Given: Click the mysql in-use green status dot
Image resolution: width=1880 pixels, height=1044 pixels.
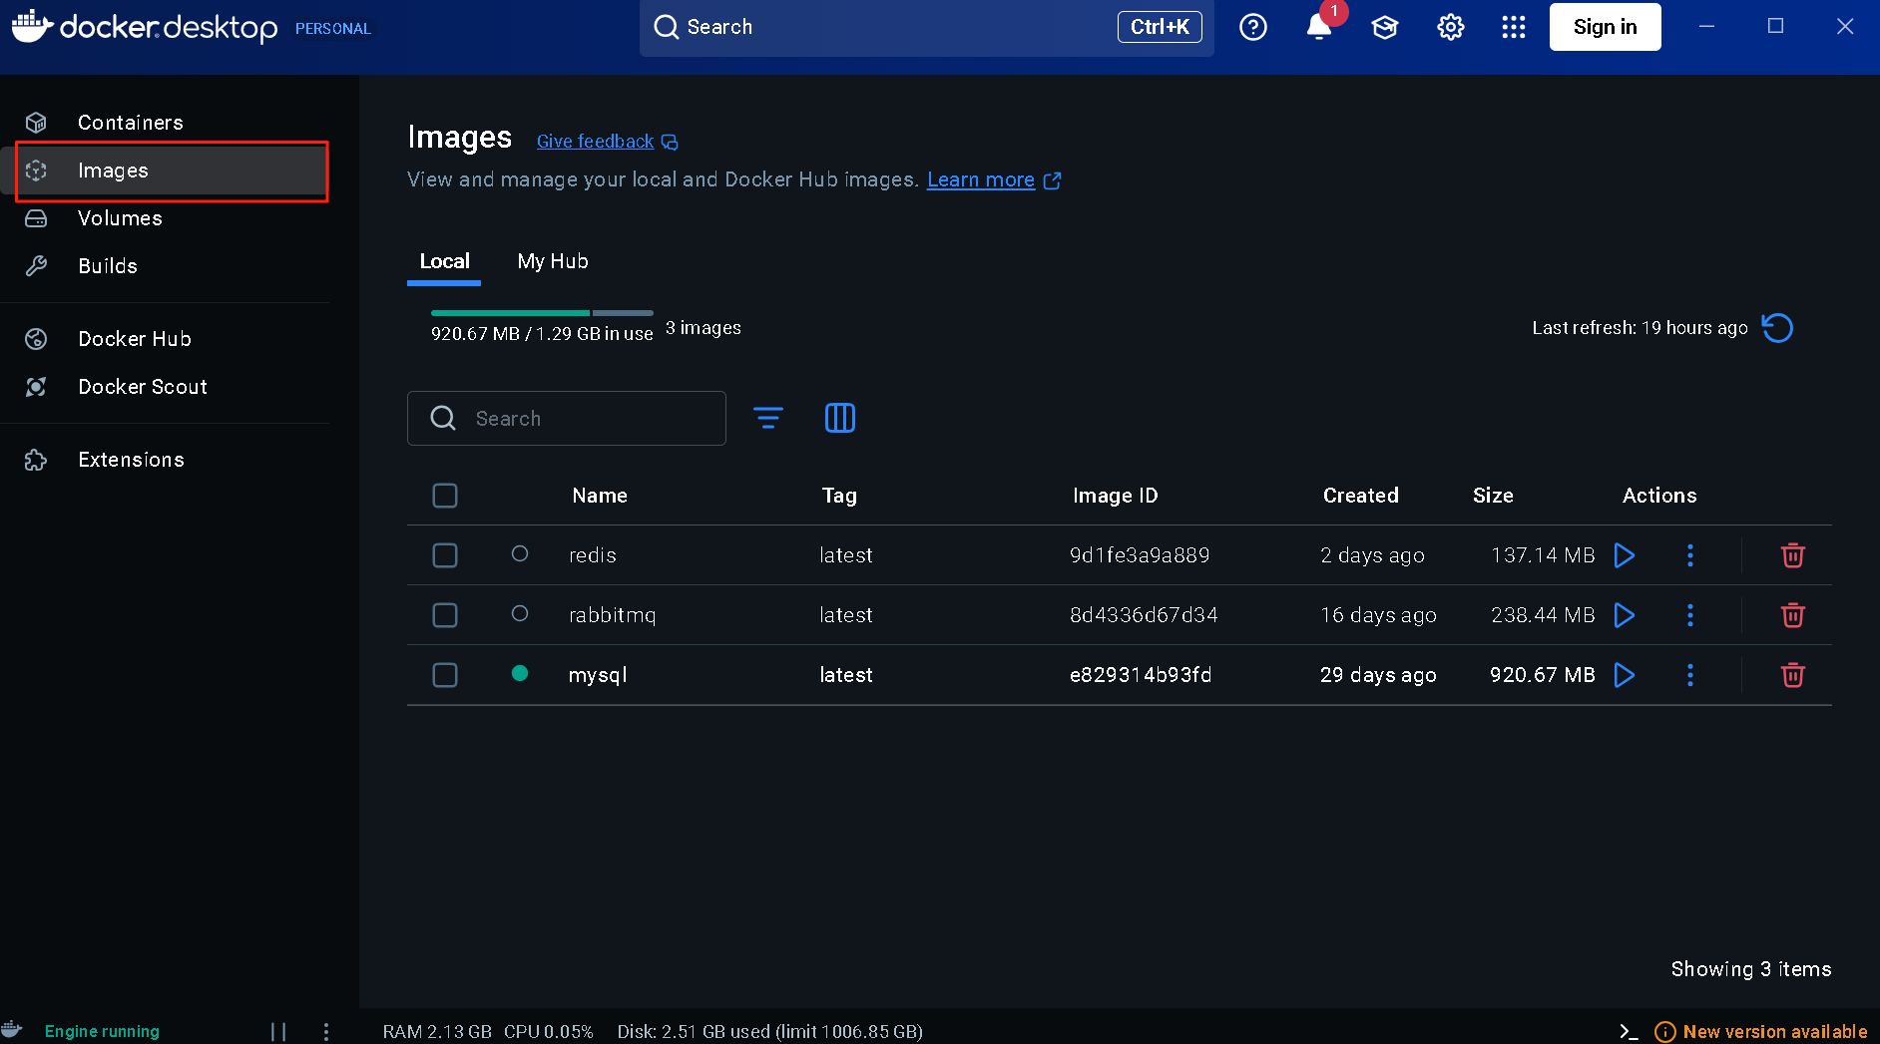Looking at the screenshot, I should [x=520, y=673].
